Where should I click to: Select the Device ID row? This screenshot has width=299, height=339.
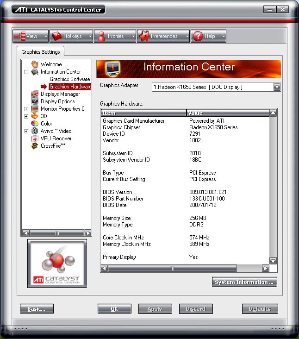[185, 134]
